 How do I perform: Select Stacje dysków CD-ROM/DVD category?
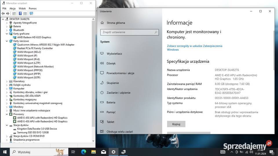click(29, 136)
